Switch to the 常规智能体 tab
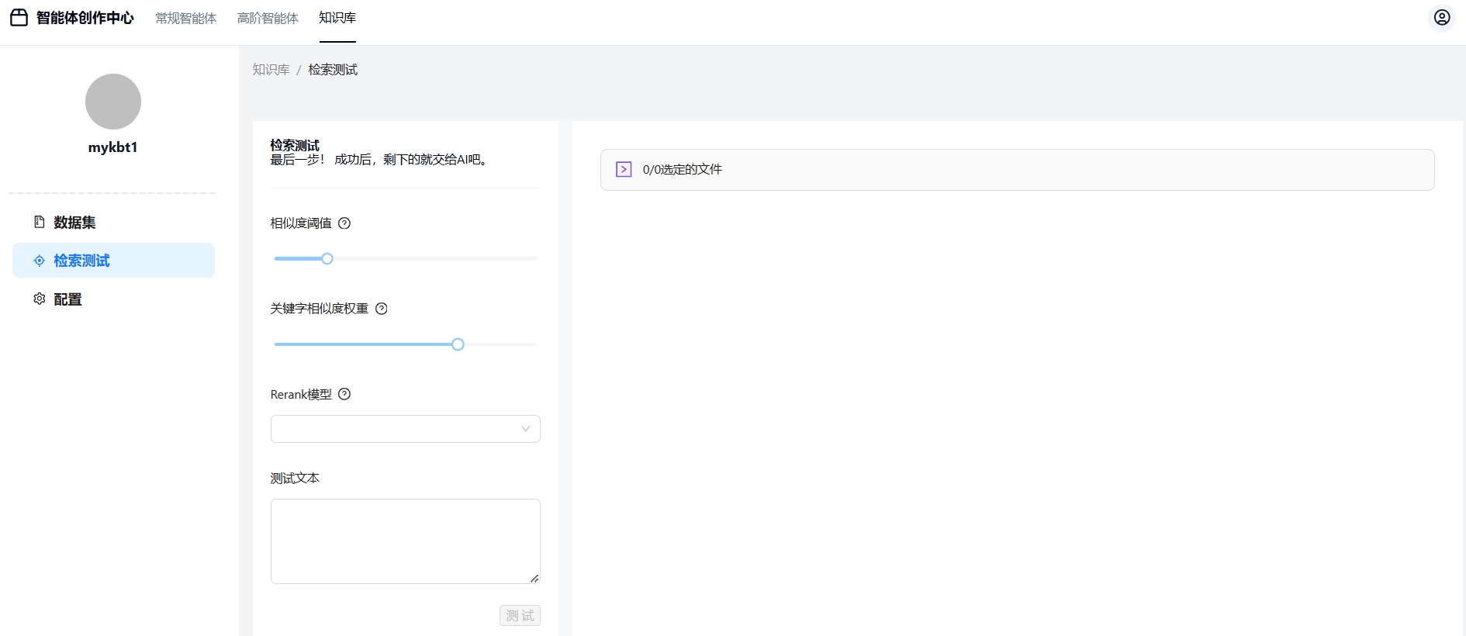This screenshot has width=1466, height=636. pos(185,18)
